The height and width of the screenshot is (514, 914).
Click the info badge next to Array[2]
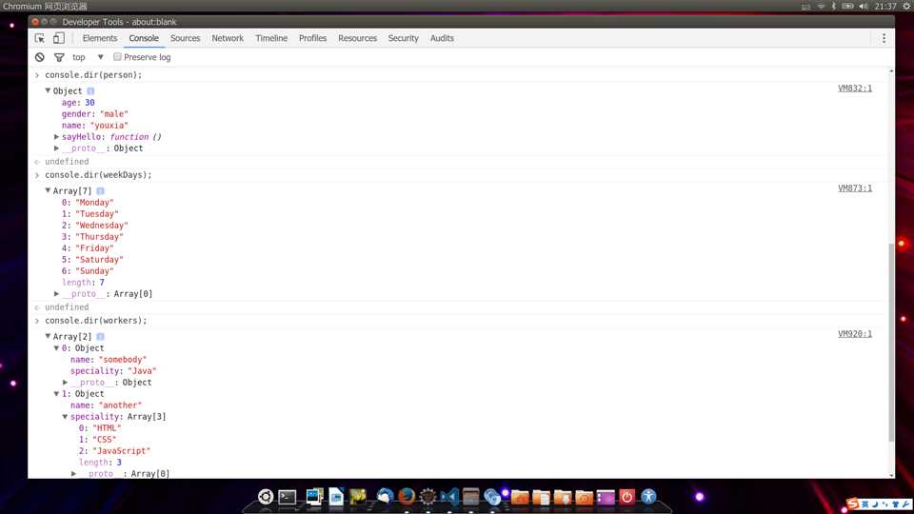[x=100, y=337]
